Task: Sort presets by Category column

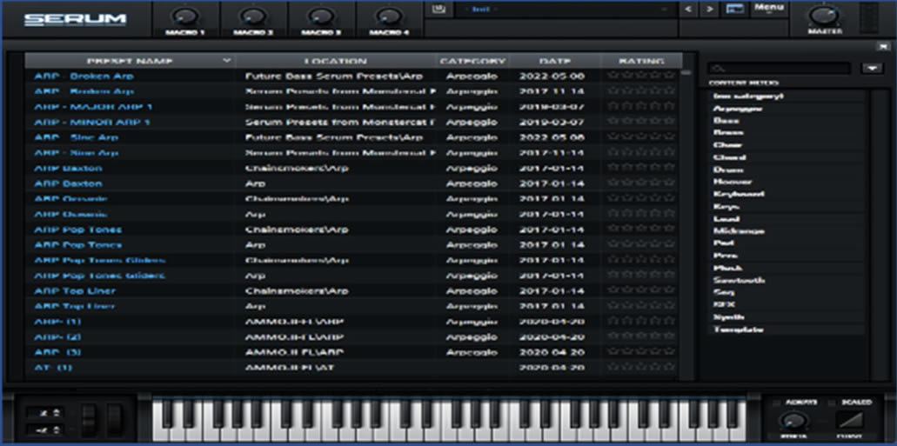Action: 472,61
